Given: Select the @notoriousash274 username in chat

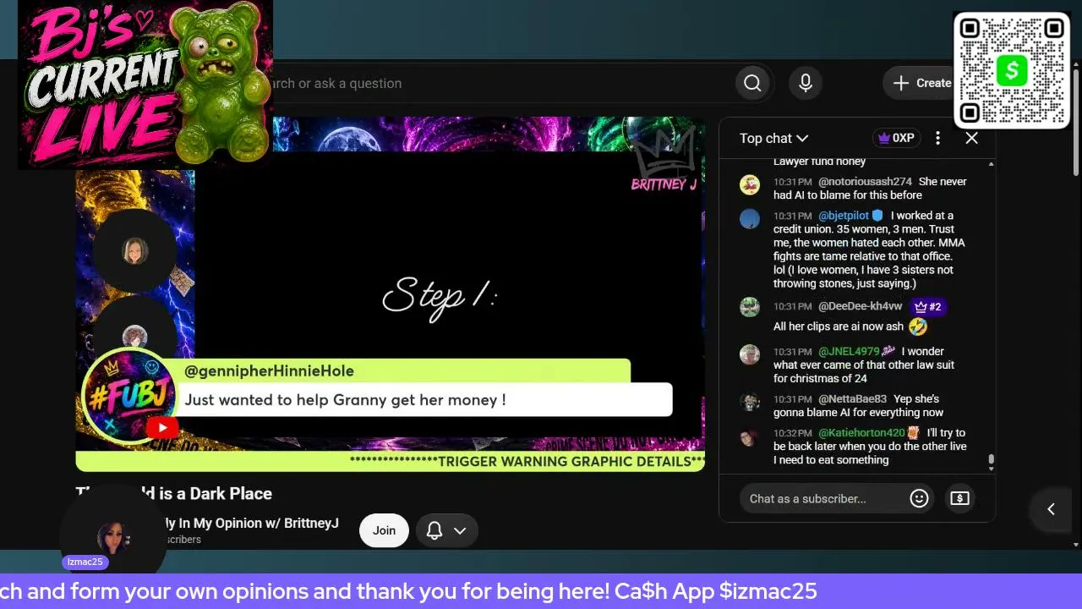Looking at the screenshot, I should (865, 182).
